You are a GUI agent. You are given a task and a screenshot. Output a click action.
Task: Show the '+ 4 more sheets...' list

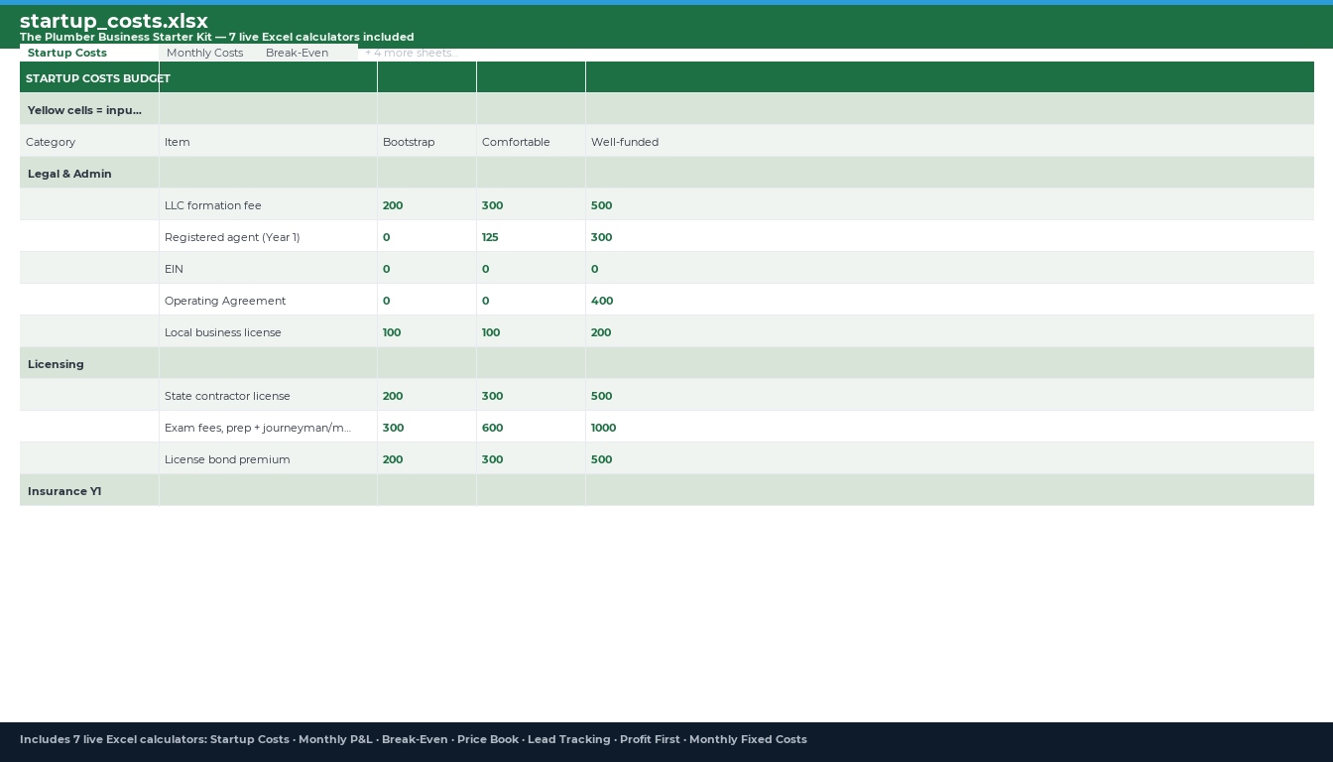(411, 53)
